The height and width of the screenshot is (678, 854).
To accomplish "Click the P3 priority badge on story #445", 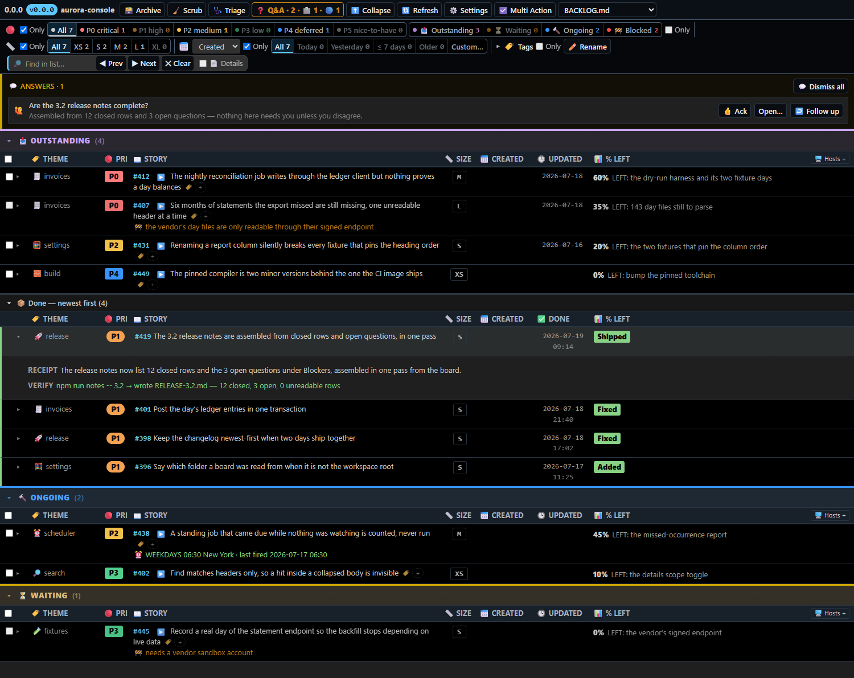I will point(114,631).
